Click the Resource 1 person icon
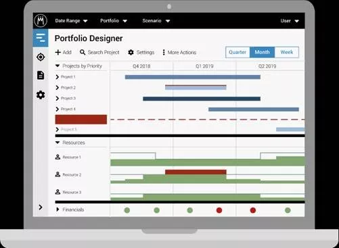The image size is (339, 248). 58,157
